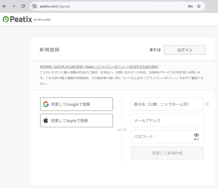Click the password manager key icon
The height and width of the screenshot is (188, 218).
coord(190,6)
